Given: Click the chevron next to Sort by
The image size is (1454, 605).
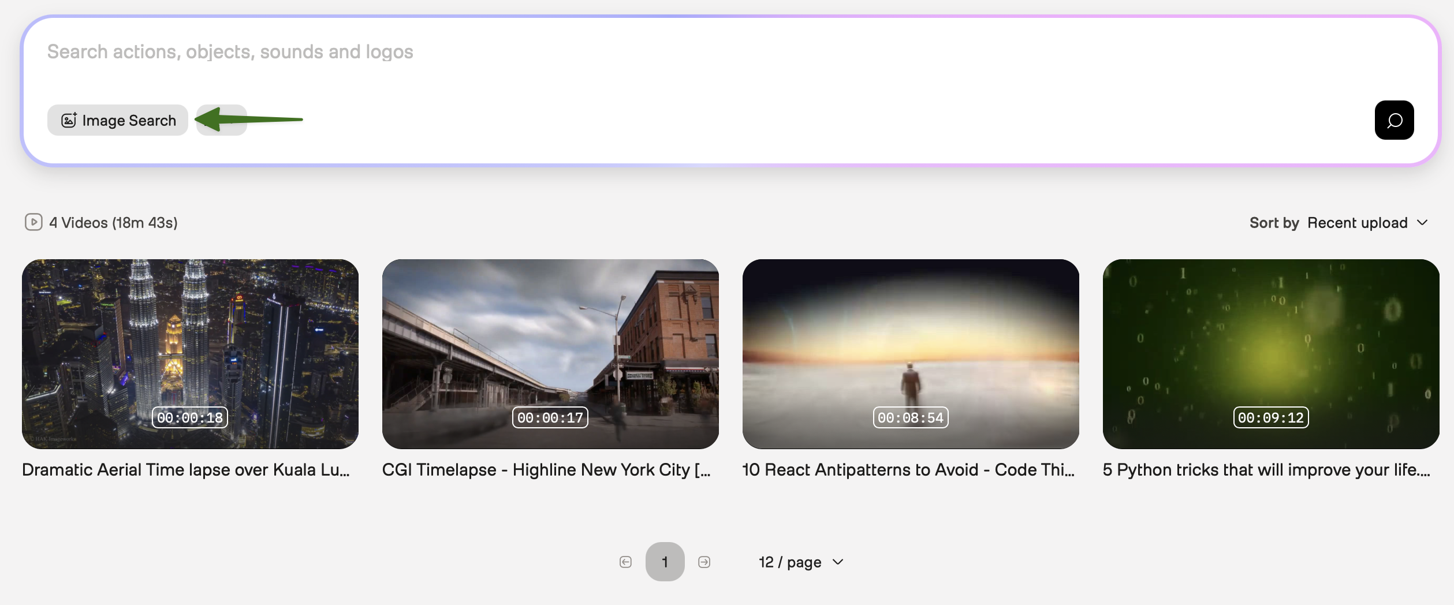Looking at the screenshot, I should [1423, 223].
